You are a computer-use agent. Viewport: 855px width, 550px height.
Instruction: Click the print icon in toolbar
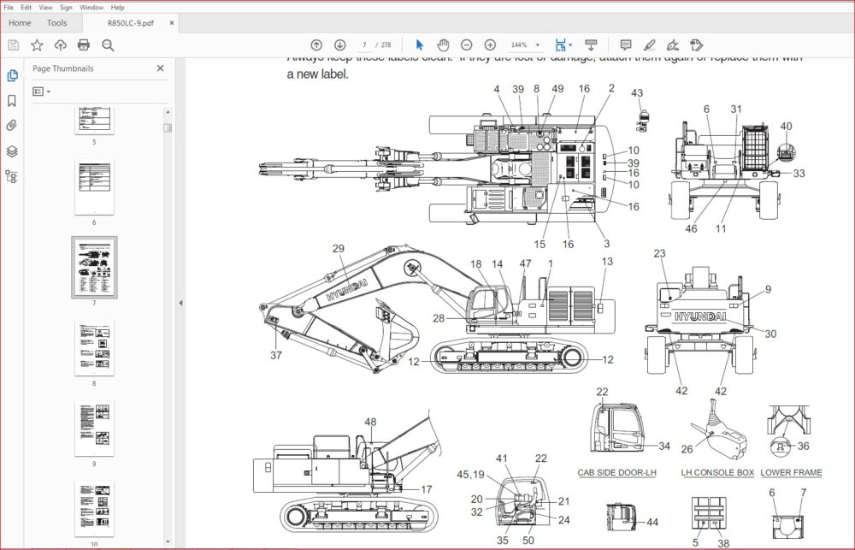point(84,44)
